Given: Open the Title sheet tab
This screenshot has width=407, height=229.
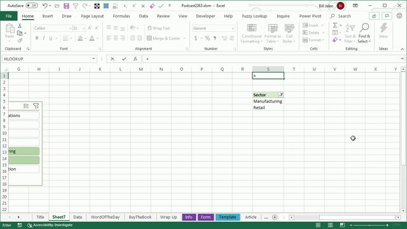Looking at the screenshot, I should 40,217.
